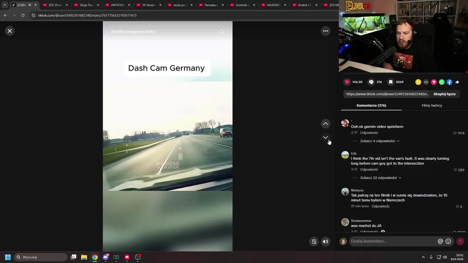Expand 'Zobacz 4 odpowiedzi' replies
The image size is (468, 263).
pos(380,141)
